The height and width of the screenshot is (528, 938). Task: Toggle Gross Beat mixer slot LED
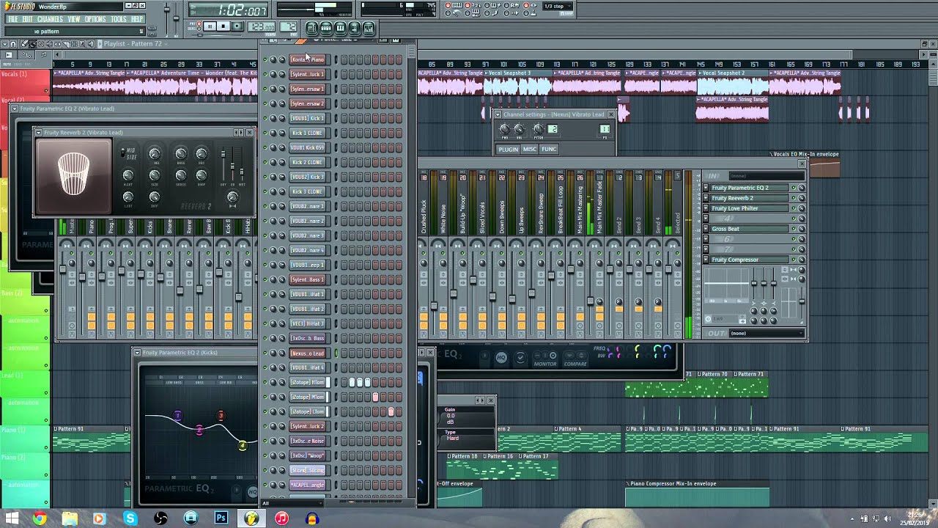(x=794, y=229)
